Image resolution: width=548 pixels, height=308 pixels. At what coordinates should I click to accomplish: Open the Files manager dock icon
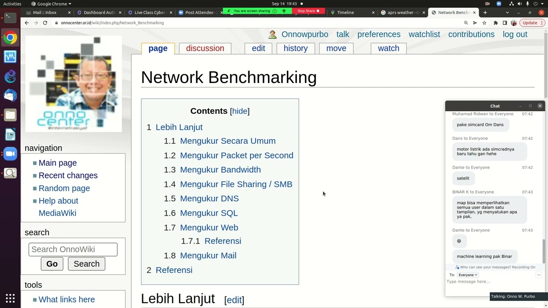tap(10, 115)
